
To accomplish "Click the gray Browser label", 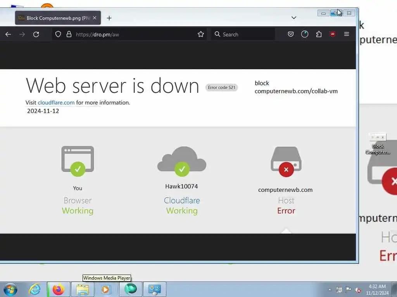I will click(78, 201).
